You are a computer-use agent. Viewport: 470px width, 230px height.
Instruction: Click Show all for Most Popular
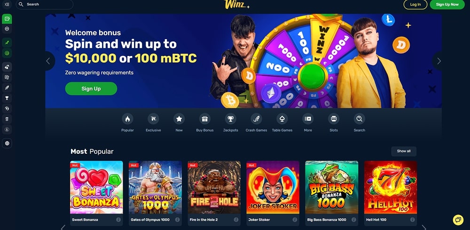coord(403,151)
